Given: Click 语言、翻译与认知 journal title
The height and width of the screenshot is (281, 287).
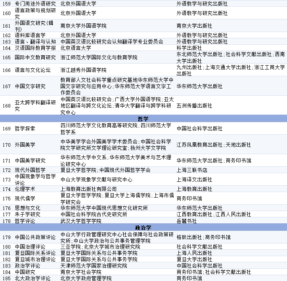Looking at the screenshot, I should point(35,41).
